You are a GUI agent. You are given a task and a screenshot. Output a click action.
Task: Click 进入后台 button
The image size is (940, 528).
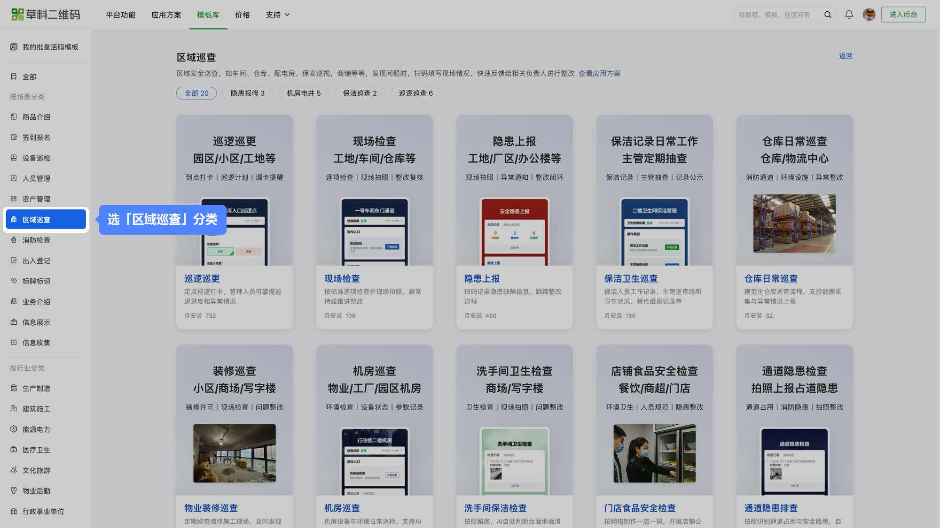pyautogui.click(x=903, y=15)
